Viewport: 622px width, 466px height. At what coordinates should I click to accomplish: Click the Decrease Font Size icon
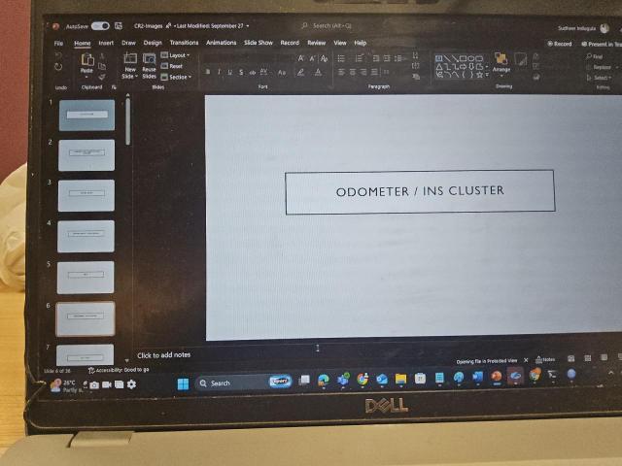(312, 58)
